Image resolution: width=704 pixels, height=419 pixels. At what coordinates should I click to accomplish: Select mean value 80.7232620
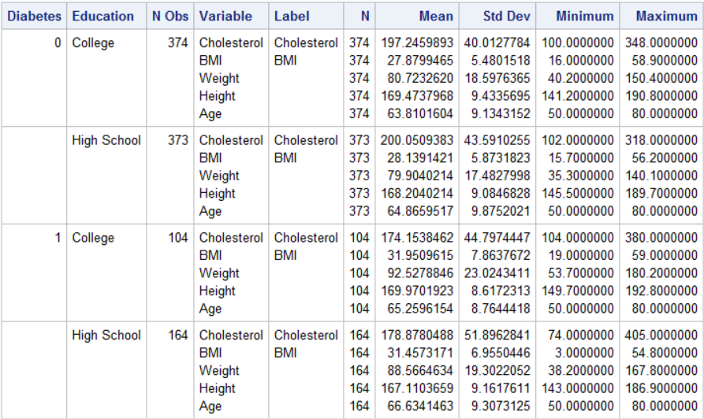coord(420,78)
